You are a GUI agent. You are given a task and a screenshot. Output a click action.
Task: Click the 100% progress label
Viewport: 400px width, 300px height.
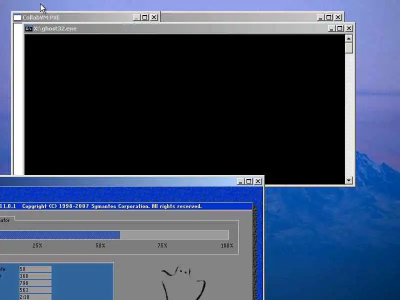click(227, 245)
